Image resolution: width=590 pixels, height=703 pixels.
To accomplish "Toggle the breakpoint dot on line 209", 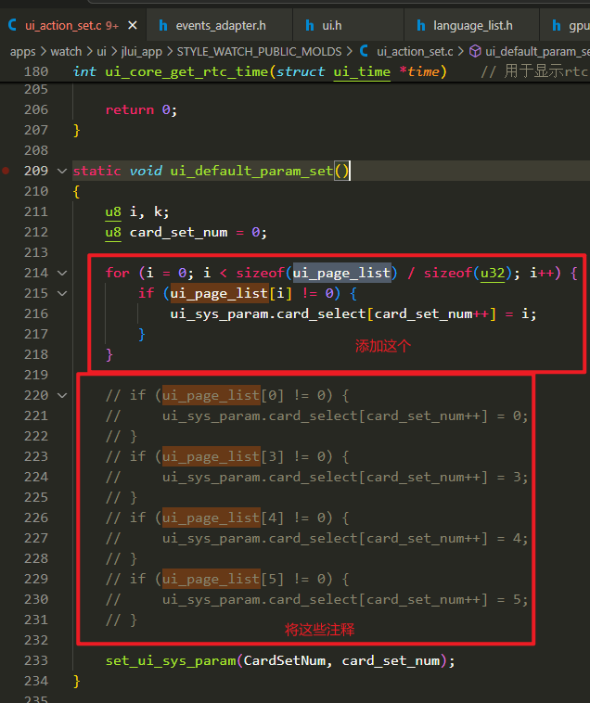I will tap(6, 171).
